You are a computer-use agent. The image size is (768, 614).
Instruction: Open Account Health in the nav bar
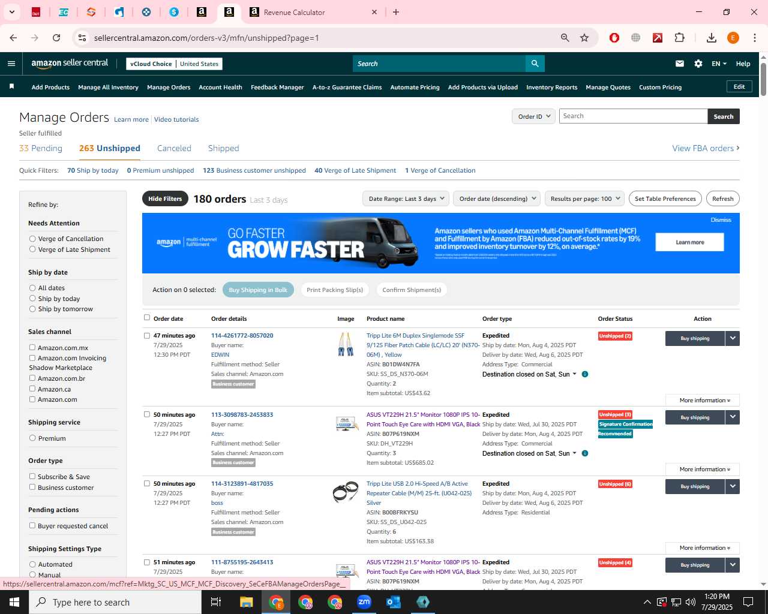[220, 87]
